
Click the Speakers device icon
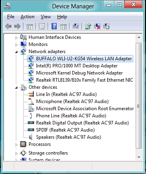(31, 137)
